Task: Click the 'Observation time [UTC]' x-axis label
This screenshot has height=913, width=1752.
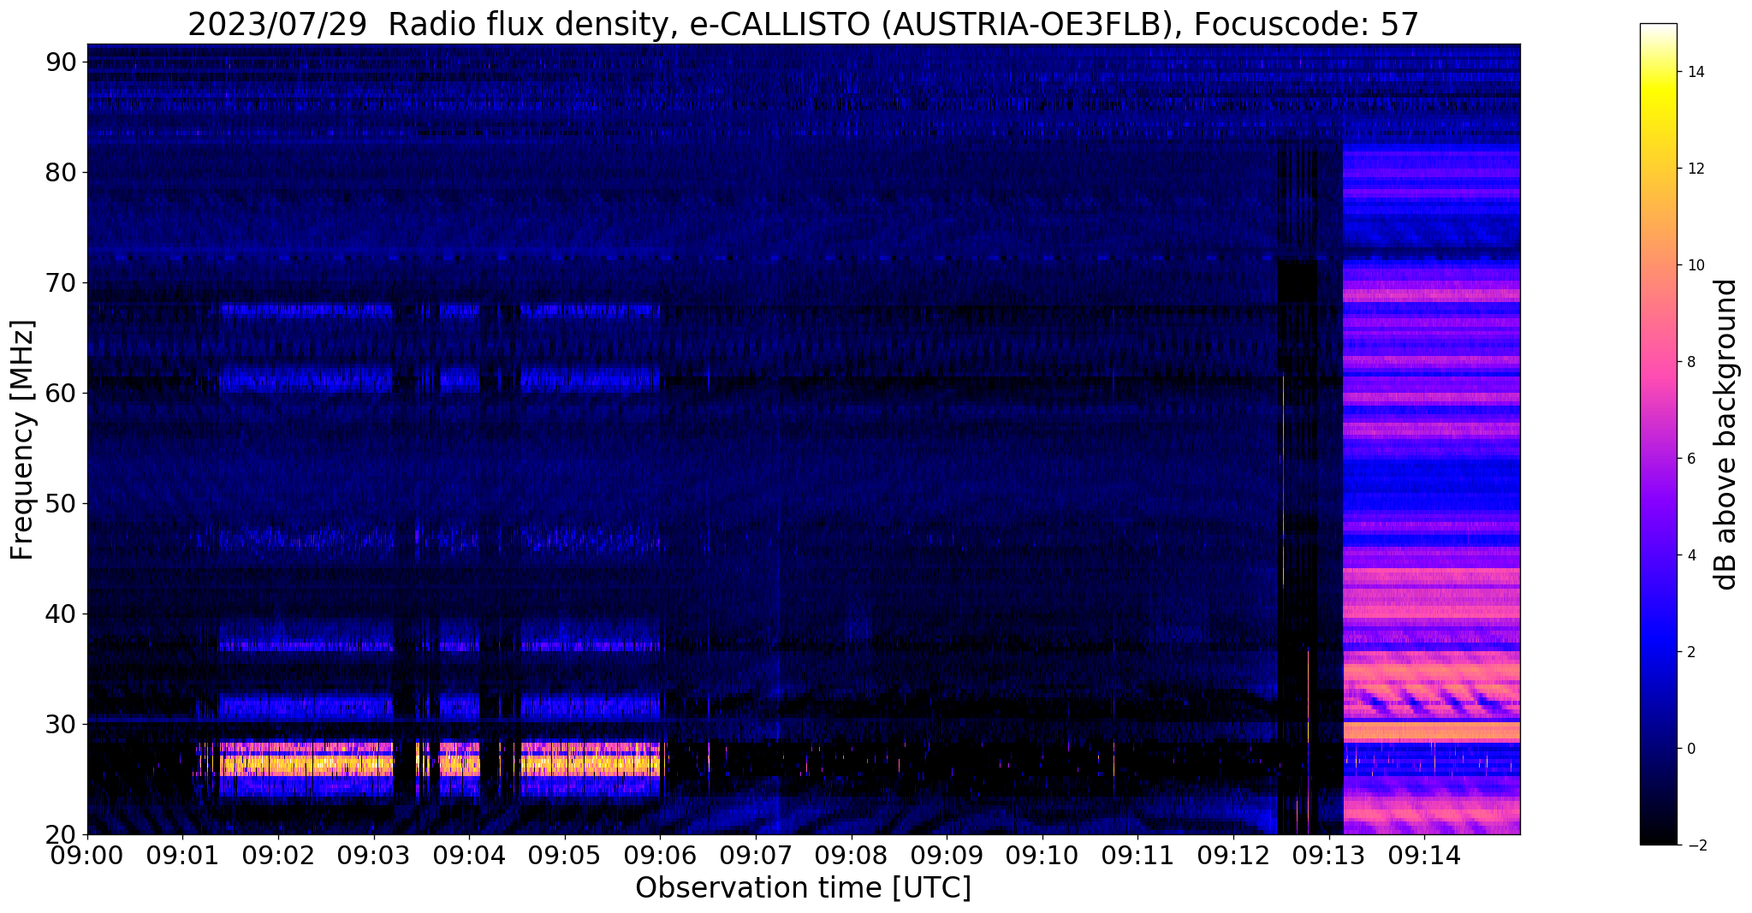Action: [x=803, y=888]
